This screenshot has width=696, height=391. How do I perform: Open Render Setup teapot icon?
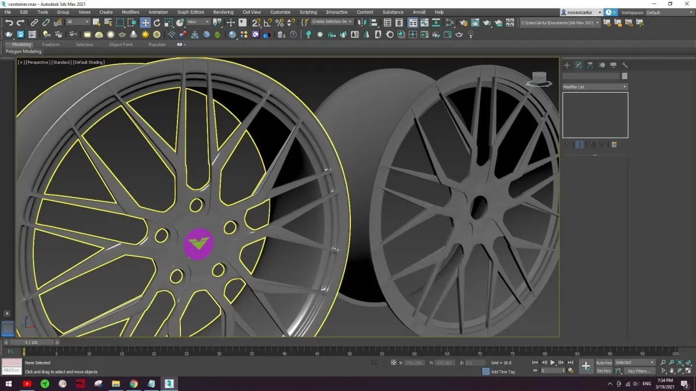[463, 22]
